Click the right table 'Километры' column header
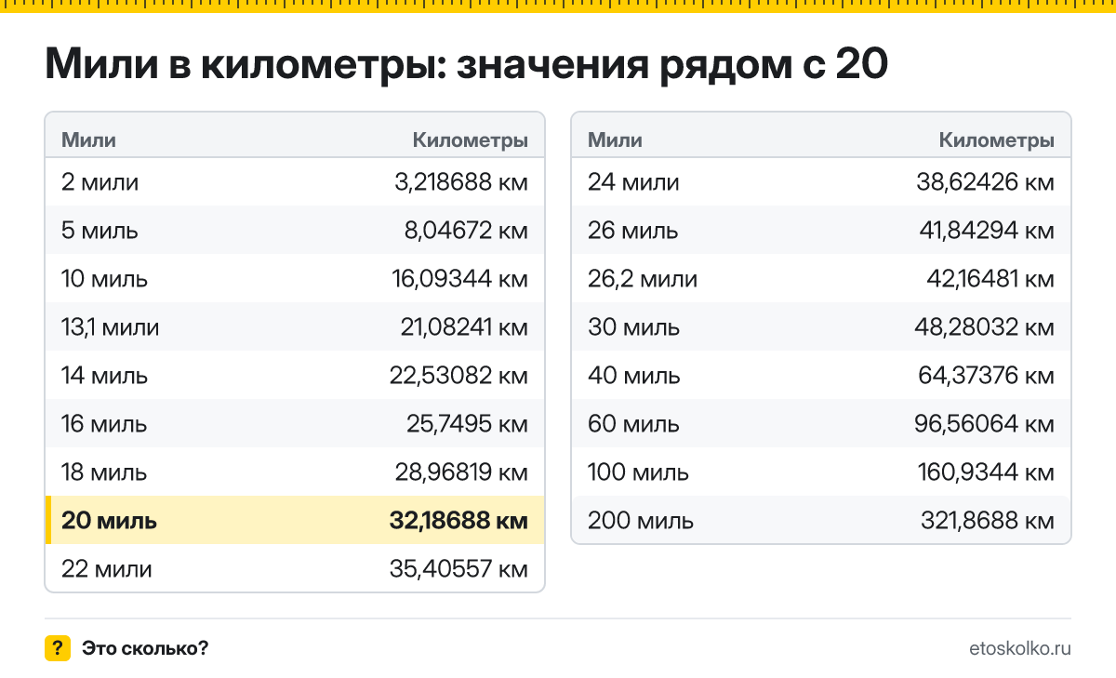The image size is (1116, 678). (997, 140)
